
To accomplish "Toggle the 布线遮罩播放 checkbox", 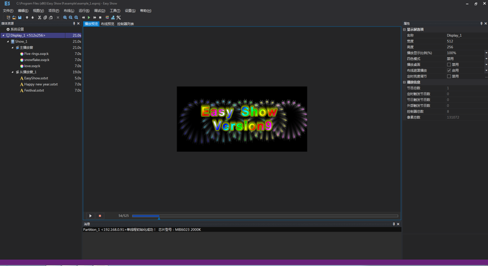I will click(449, 71).
